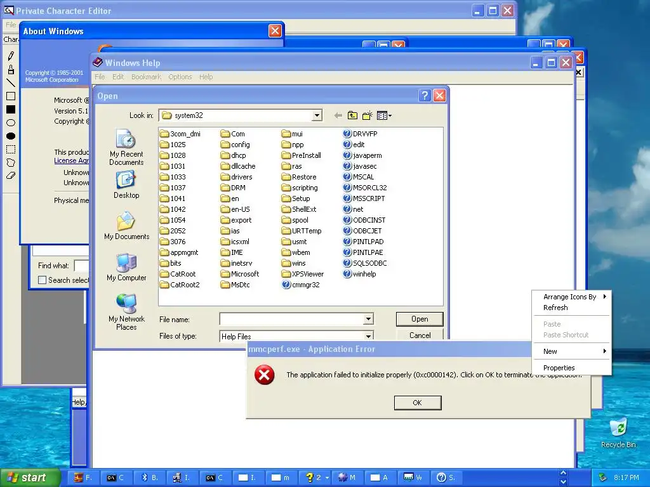The width and height of the screenshot is (650, 487).
Task: Go to Desktop in places bar
Action: click(x=126, y=185)
